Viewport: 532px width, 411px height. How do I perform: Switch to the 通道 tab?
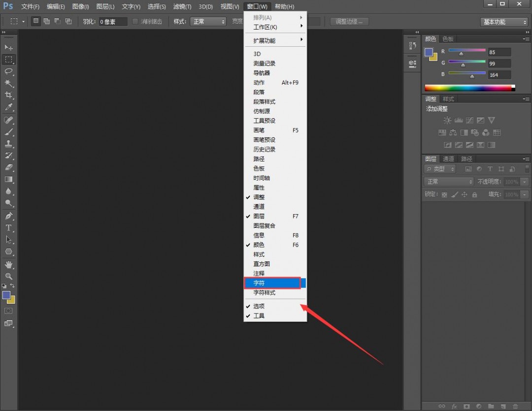coord(448,159)
